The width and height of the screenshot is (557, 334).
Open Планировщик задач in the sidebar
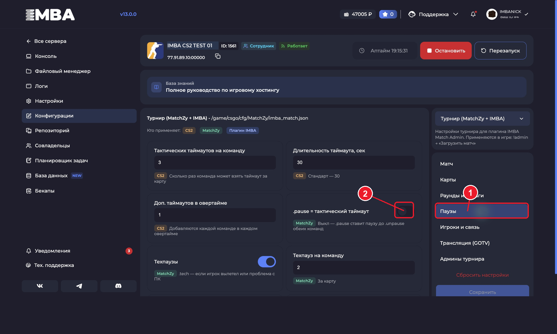pos(79,161)
